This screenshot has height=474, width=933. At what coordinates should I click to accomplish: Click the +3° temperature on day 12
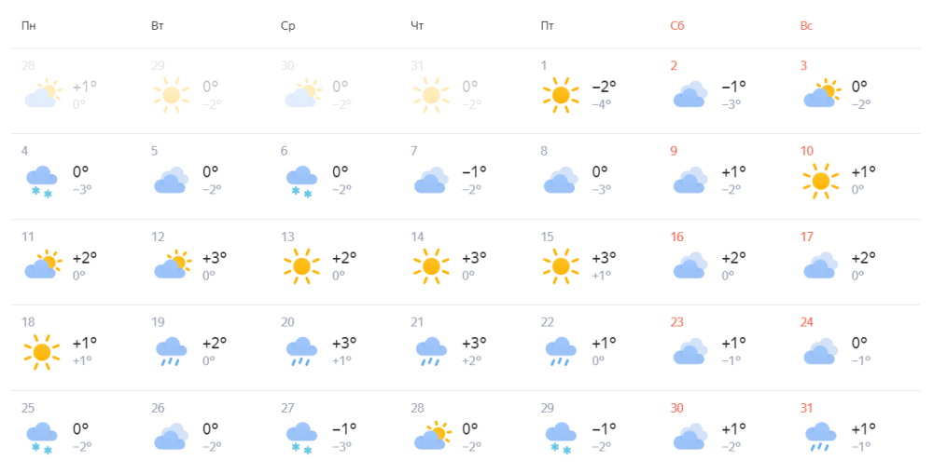pos(215,258)
